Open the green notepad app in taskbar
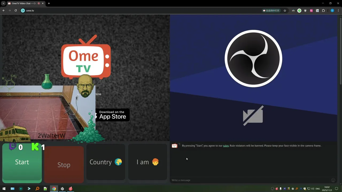This screenshot has width=342, height=192. coord(45,189)
